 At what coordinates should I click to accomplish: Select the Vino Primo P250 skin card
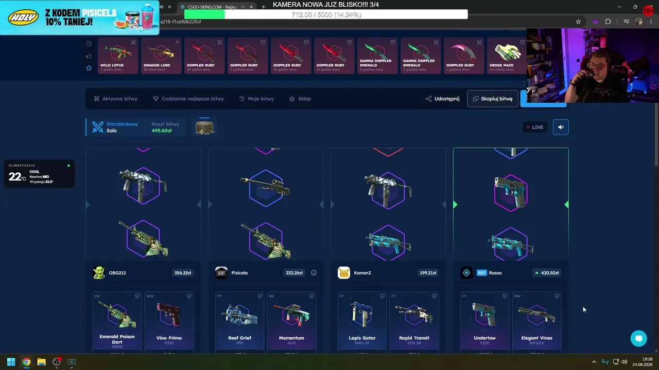(x=169, y=322)
